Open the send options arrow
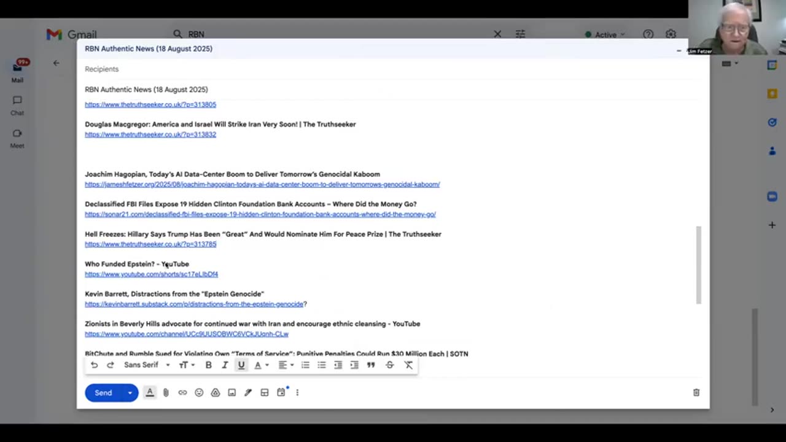 pos(130,392)
